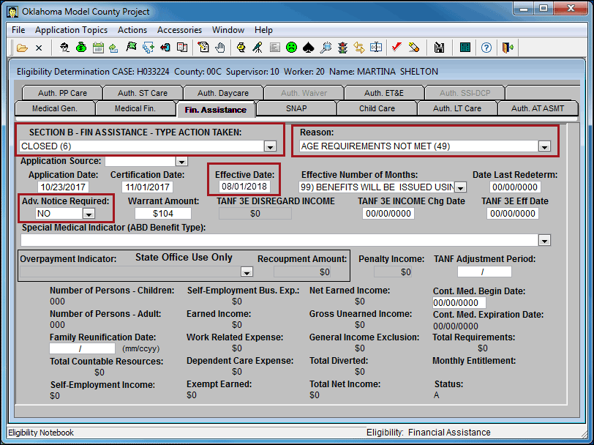This screenshot has height=445, width=594.
Task: Click the green frowning face icon
Action: click(291, 48)
